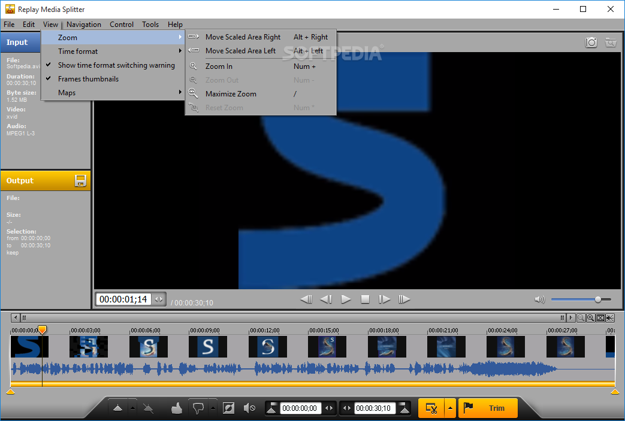Click the timeline zoom in magnifier

click(x=590, y=318)
